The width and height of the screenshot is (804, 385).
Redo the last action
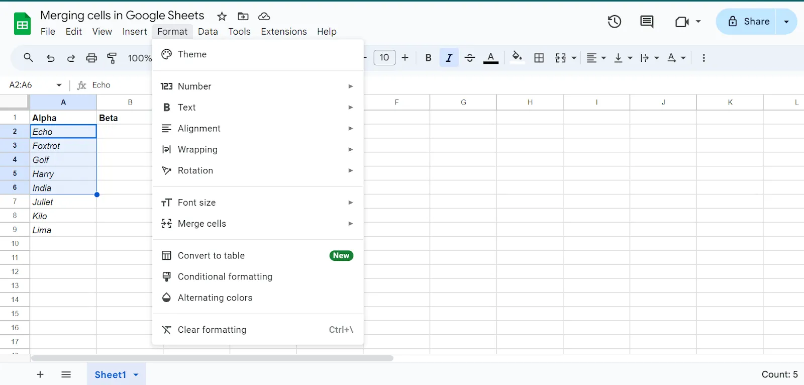(71, 58)
